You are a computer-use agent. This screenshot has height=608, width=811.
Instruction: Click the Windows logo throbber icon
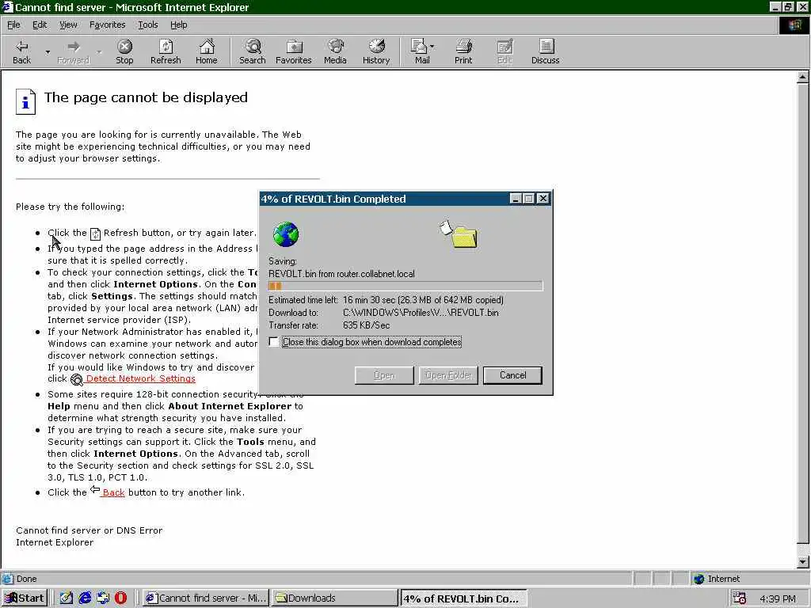[794, 25]
